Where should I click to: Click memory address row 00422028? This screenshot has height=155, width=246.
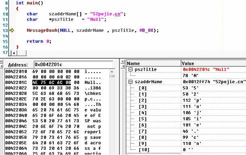click(x=16, y=93)
